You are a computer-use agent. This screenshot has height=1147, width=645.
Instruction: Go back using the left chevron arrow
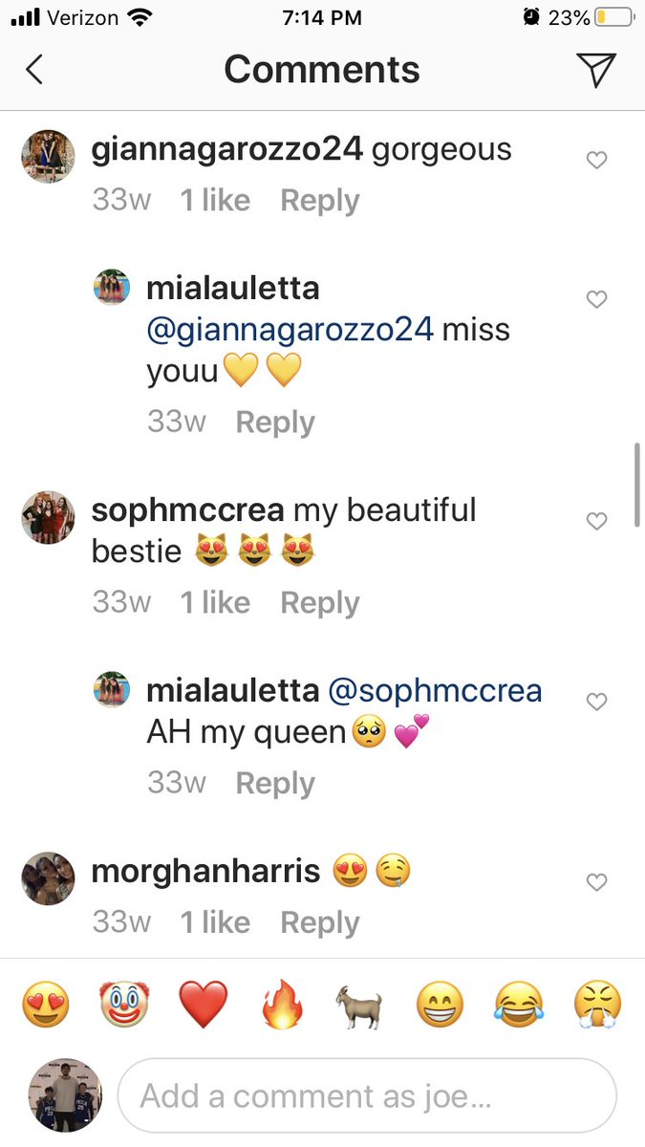click(34, 70)
